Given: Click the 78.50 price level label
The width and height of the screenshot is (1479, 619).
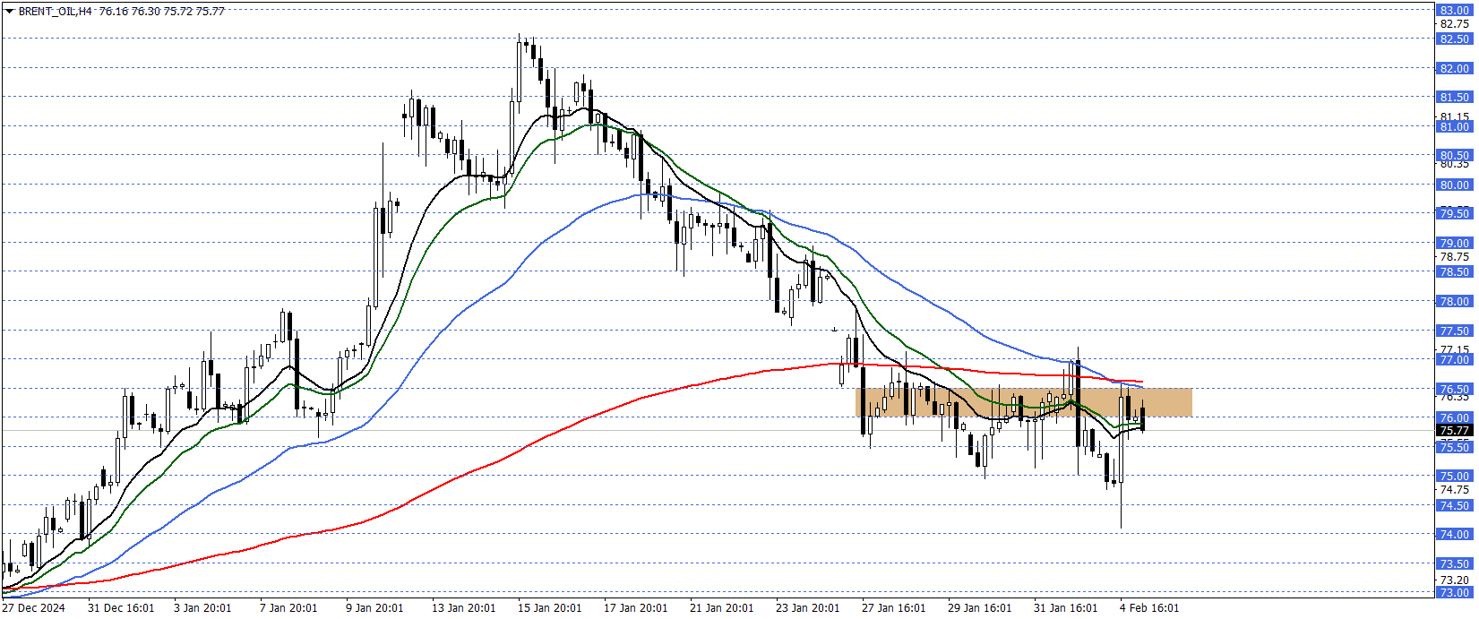Looking at the screenshot, I should [x=1454, y=271].
